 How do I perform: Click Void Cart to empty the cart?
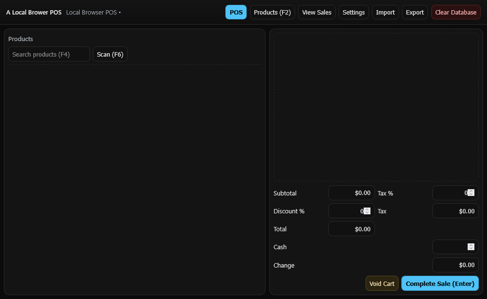point(382,283)
